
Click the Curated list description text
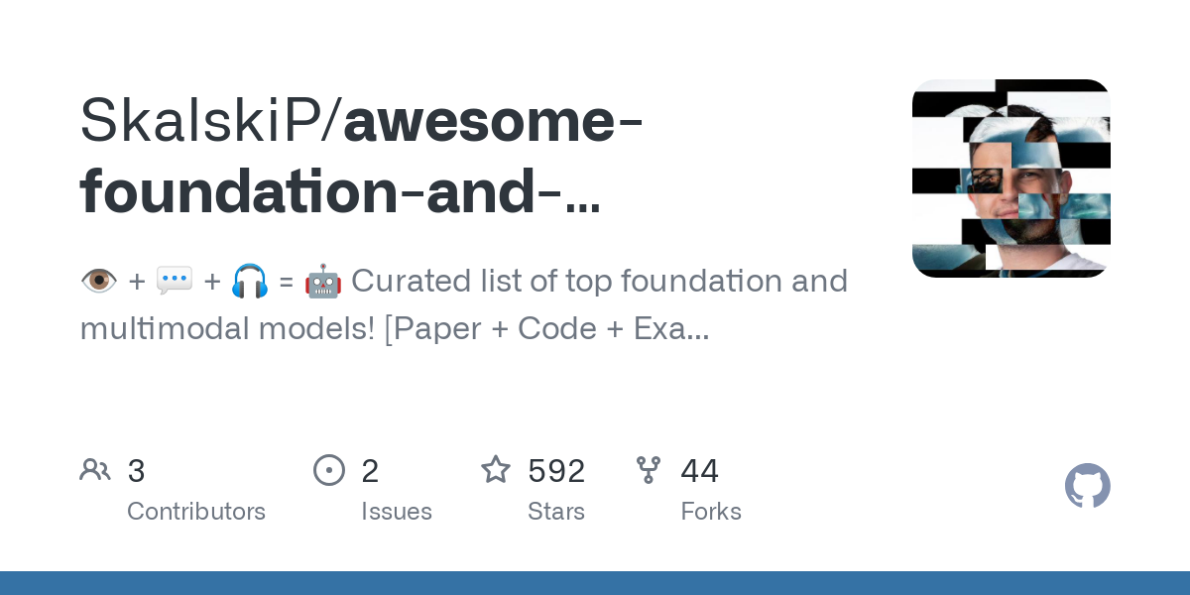tap(599, 282)
